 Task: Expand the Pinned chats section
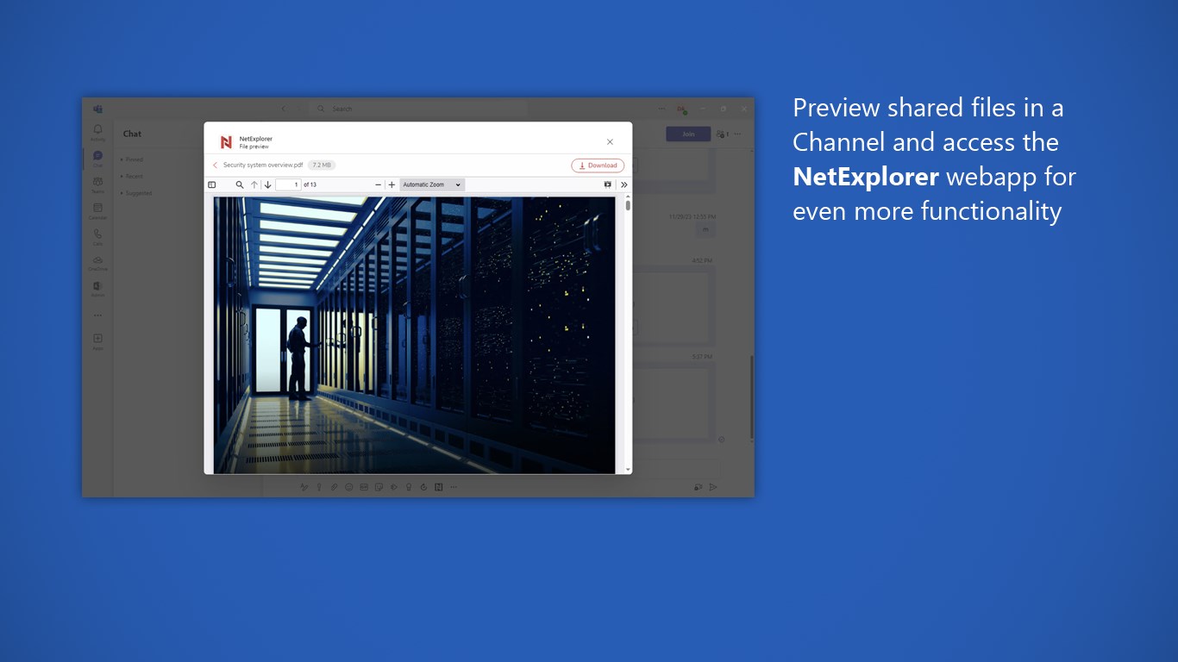132,159
